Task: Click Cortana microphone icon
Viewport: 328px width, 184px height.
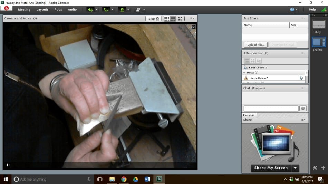Action: pyautogui.click(x=89, y=179)
